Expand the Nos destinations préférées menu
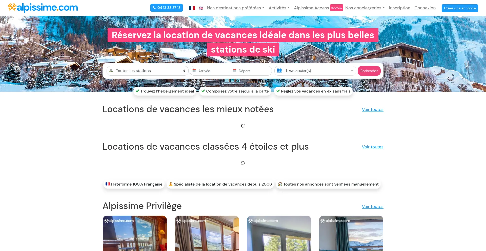Screen dimensions: 486x251 tap(236, 8)
